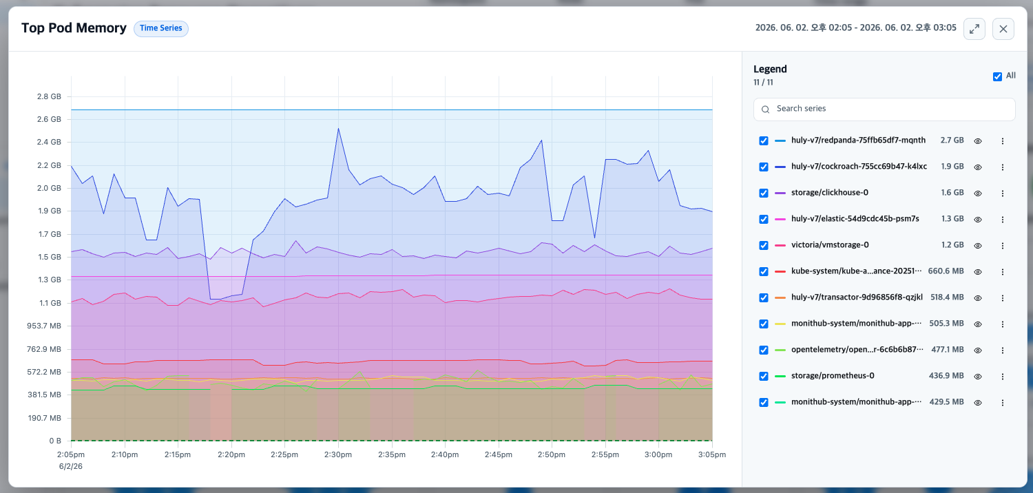Close the Top Pod Memory dialog

point(1003,29)
